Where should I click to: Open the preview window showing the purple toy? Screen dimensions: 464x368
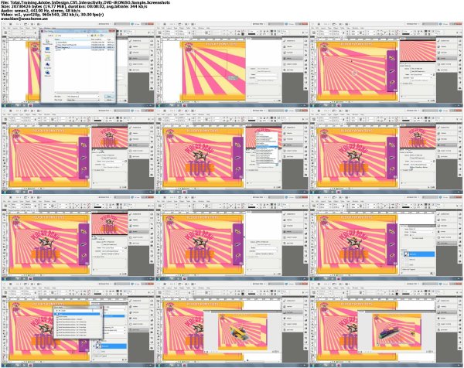pyautogui.click(x=397, y=332)
